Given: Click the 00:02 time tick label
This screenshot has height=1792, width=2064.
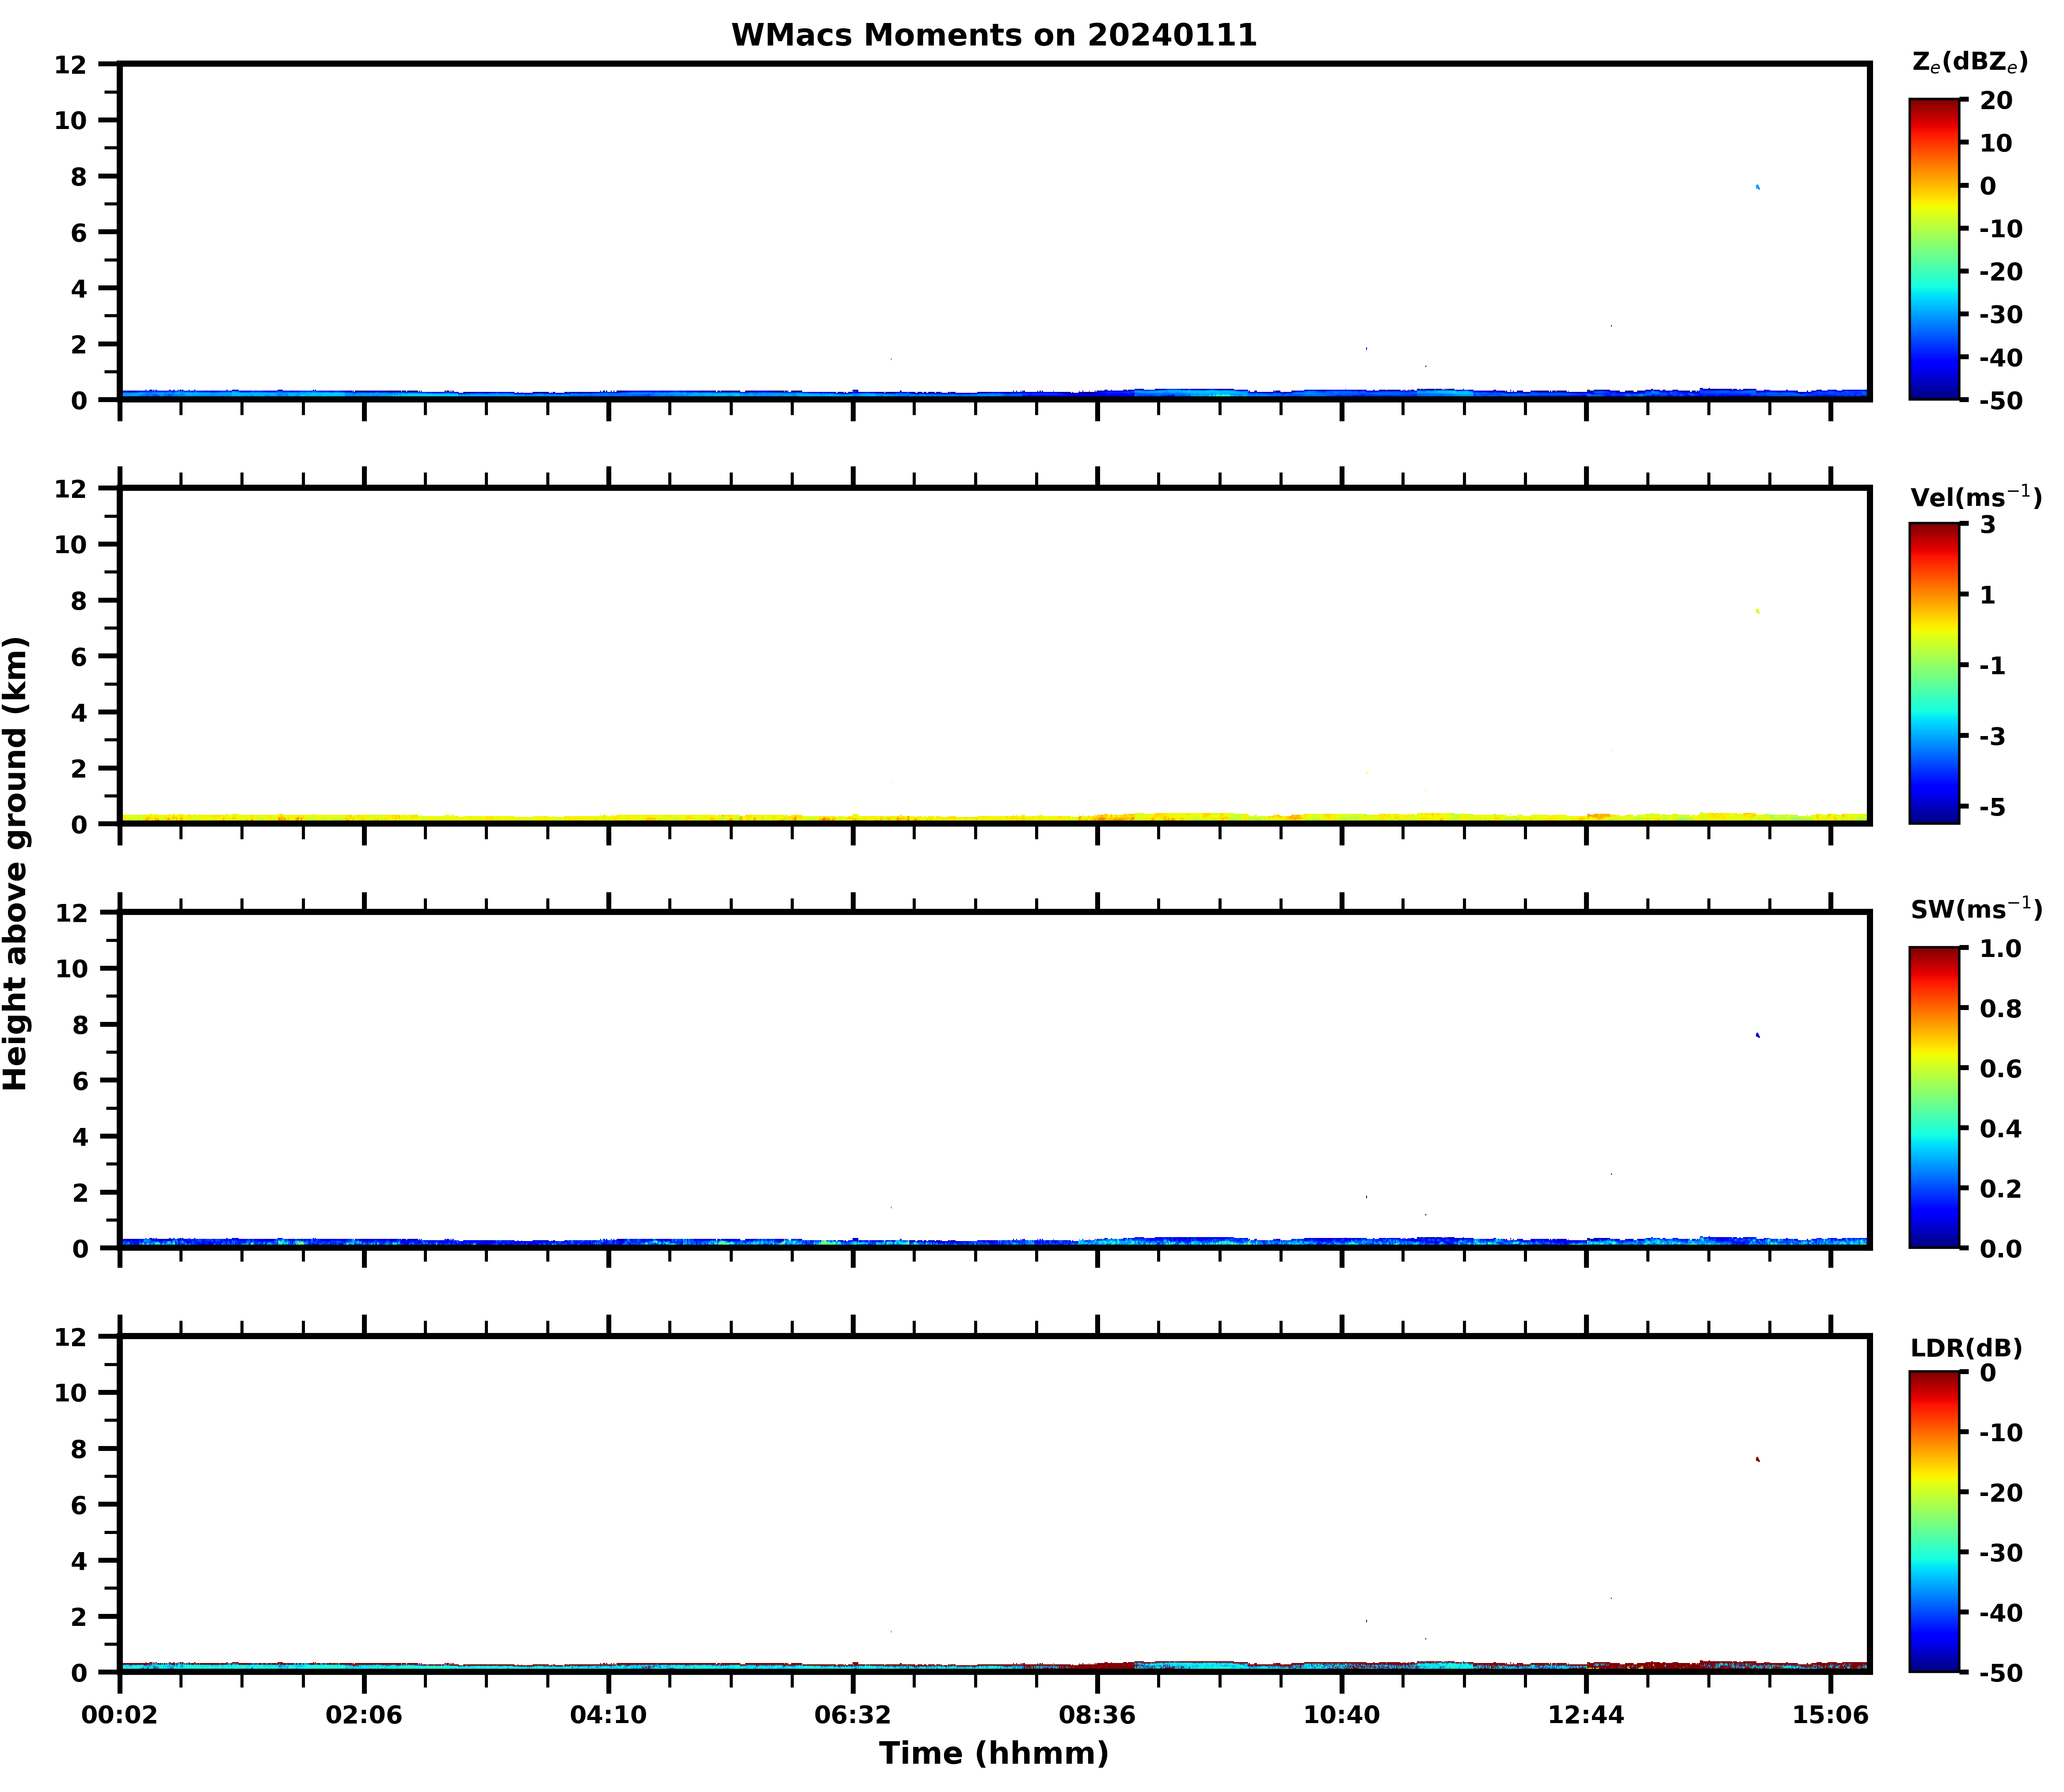Looking at the screenshot, I should (119, 1715).
